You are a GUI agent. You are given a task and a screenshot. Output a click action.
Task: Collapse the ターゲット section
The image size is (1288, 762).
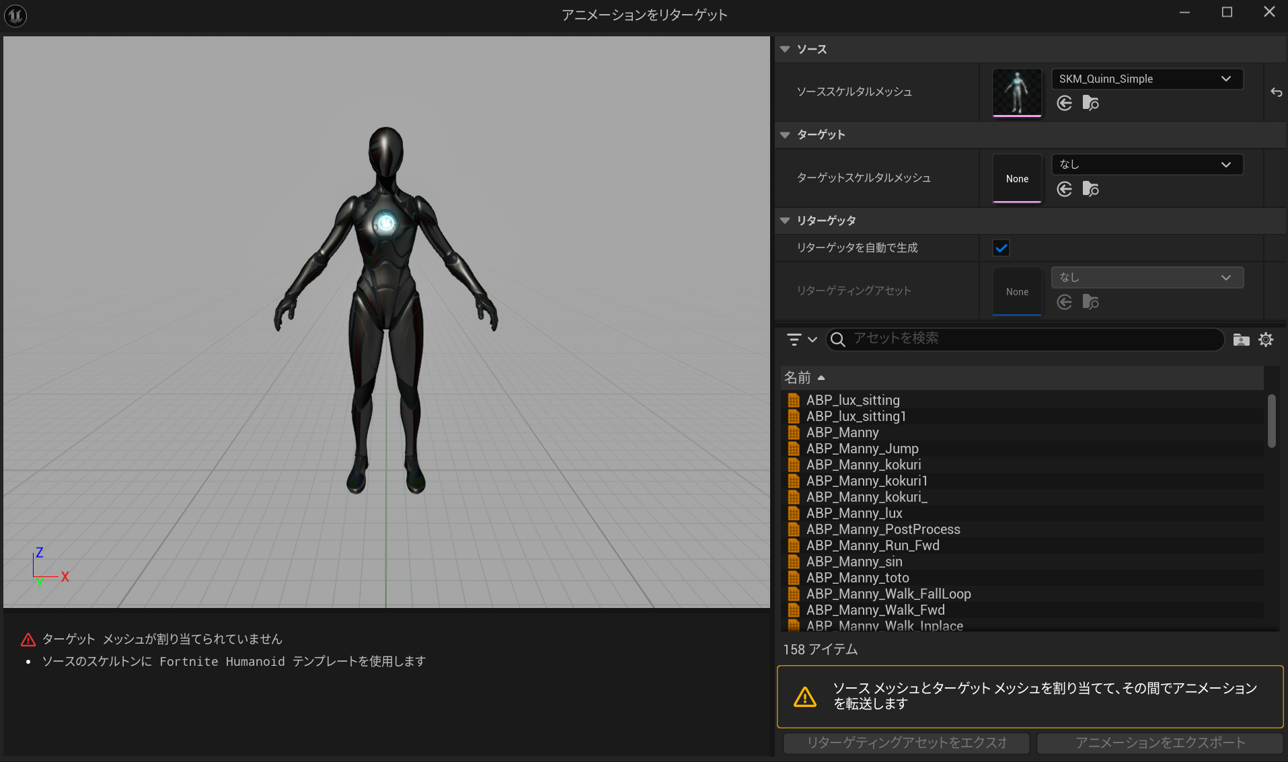point(785,135)
